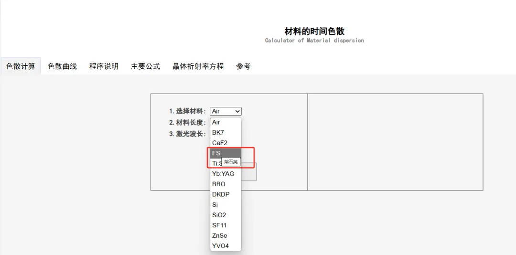Go to the 程序说明 tab
The image size is (516, 255).
[104, 66]
